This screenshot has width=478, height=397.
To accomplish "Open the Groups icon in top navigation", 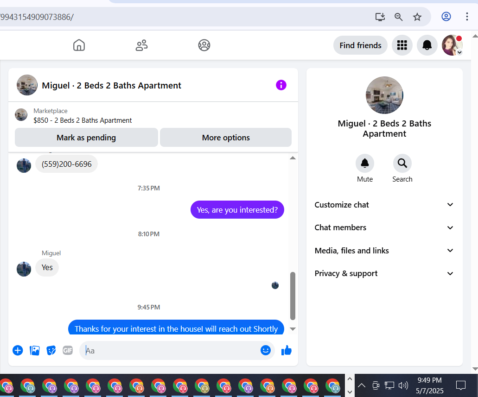I will click(204, 45).
